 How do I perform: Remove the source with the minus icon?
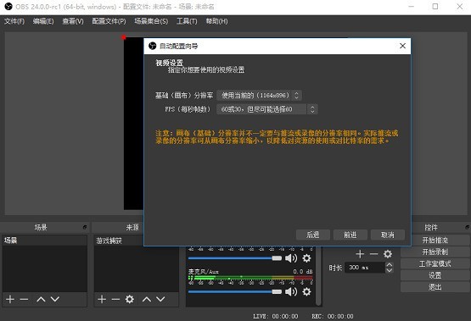tap(115, 299)
